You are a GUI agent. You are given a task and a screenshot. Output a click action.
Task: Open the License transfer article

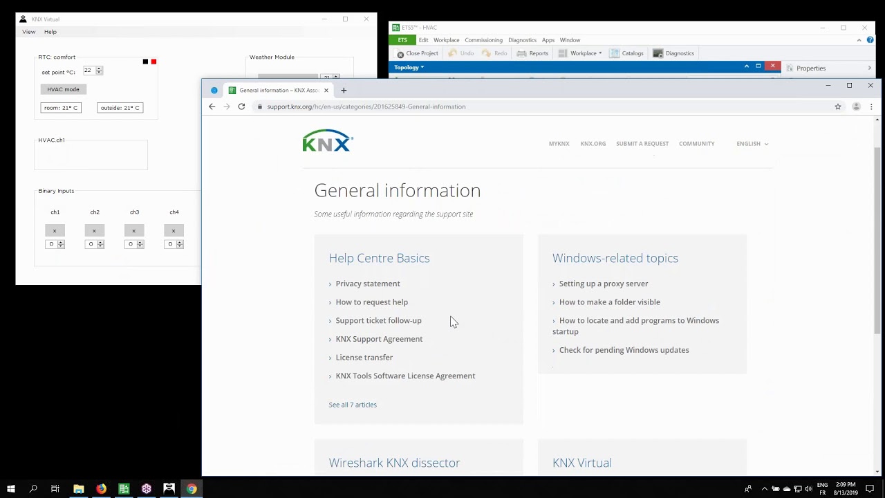[x=364, y=358]
